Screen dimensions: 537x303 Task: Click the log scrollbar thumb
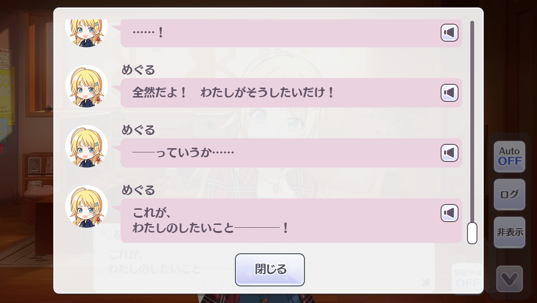click(x=472, y=233)
